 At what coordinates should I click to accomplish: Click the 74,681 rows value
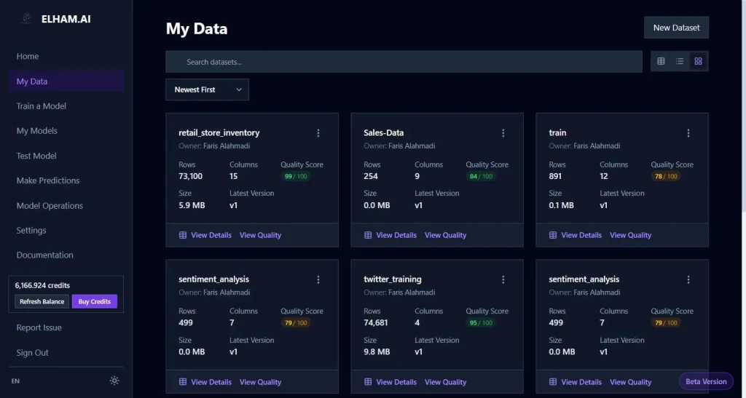[376, 323]
